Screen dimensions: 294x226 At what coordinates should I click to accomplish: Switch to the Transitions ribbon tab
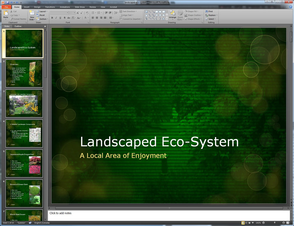coord(50,7)
